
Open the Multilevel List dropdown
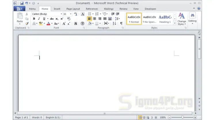[x=107, y=14]
